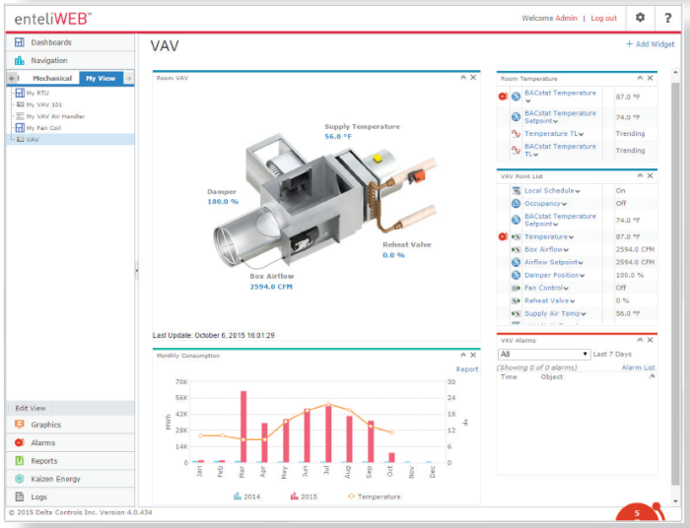Click the Box Airflow 2594.0 CFM value
Viewport: 690px width, 528px height.
271,287
